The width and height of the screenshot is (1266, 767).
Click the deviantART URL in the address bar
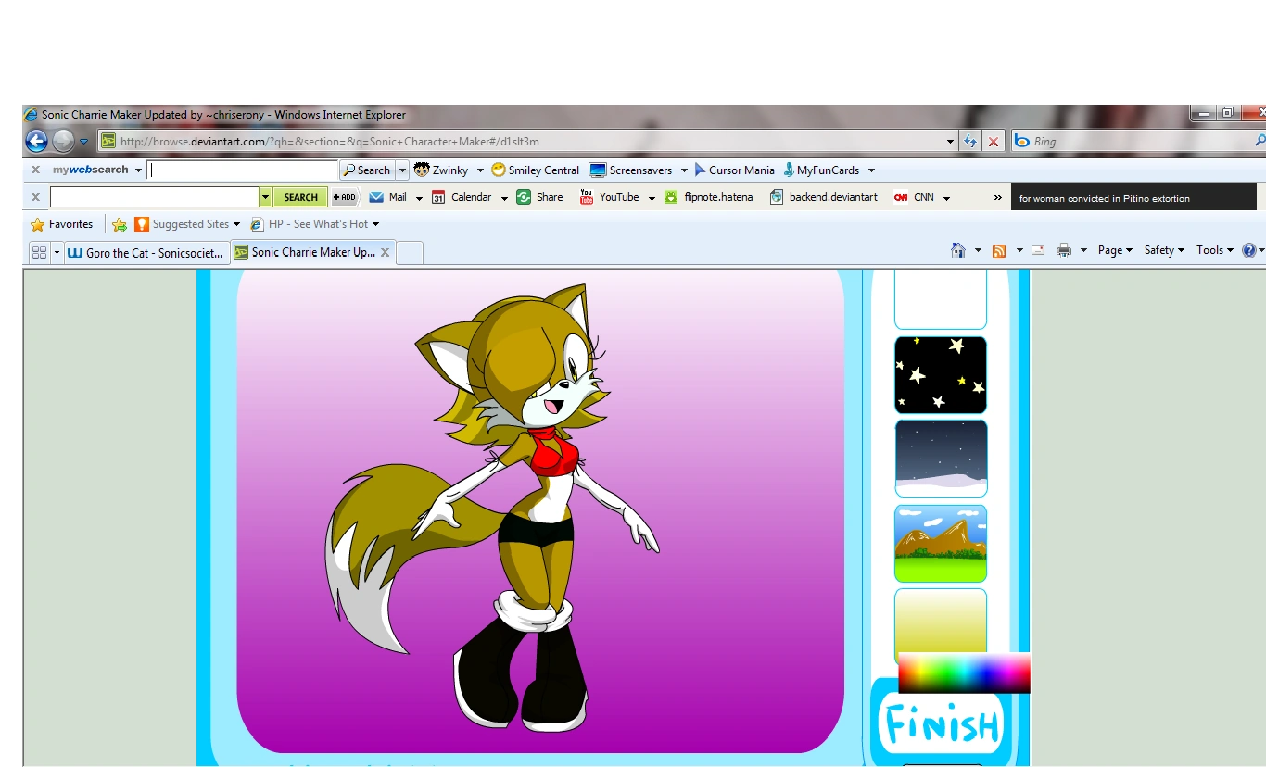click(330, 142)
